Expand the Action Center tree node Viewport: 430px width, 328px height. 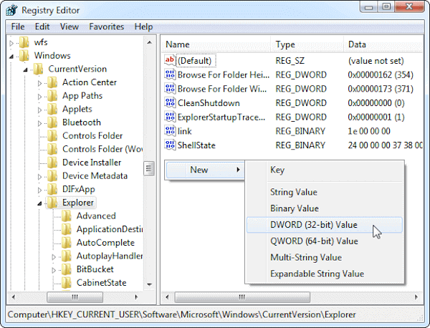40,83
